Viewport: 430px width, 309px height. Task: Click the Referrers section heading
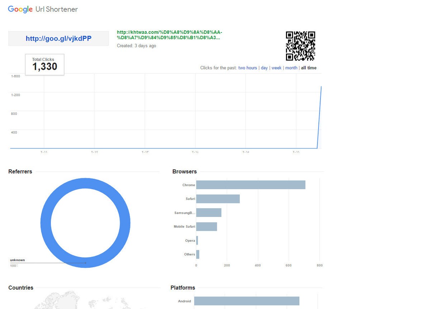pyautogui.click(x=20, y=172)
